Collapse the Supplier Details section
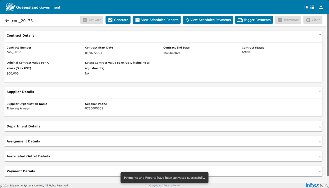This screenshot has height=188, width=329. click(320, 91)
